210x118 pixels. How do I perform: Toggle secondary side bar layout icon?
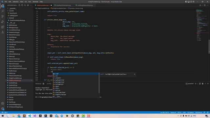click(191, 2)
